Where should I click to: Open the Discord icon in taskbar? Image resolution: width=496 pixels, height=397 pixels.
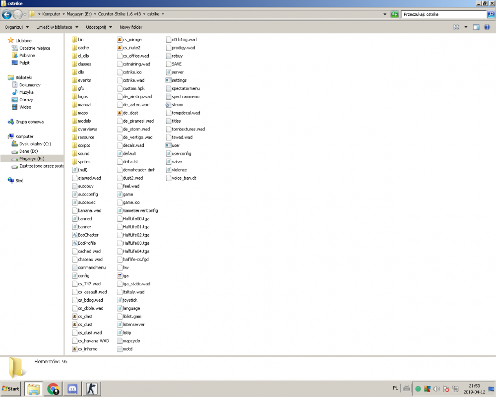(73, 389)
